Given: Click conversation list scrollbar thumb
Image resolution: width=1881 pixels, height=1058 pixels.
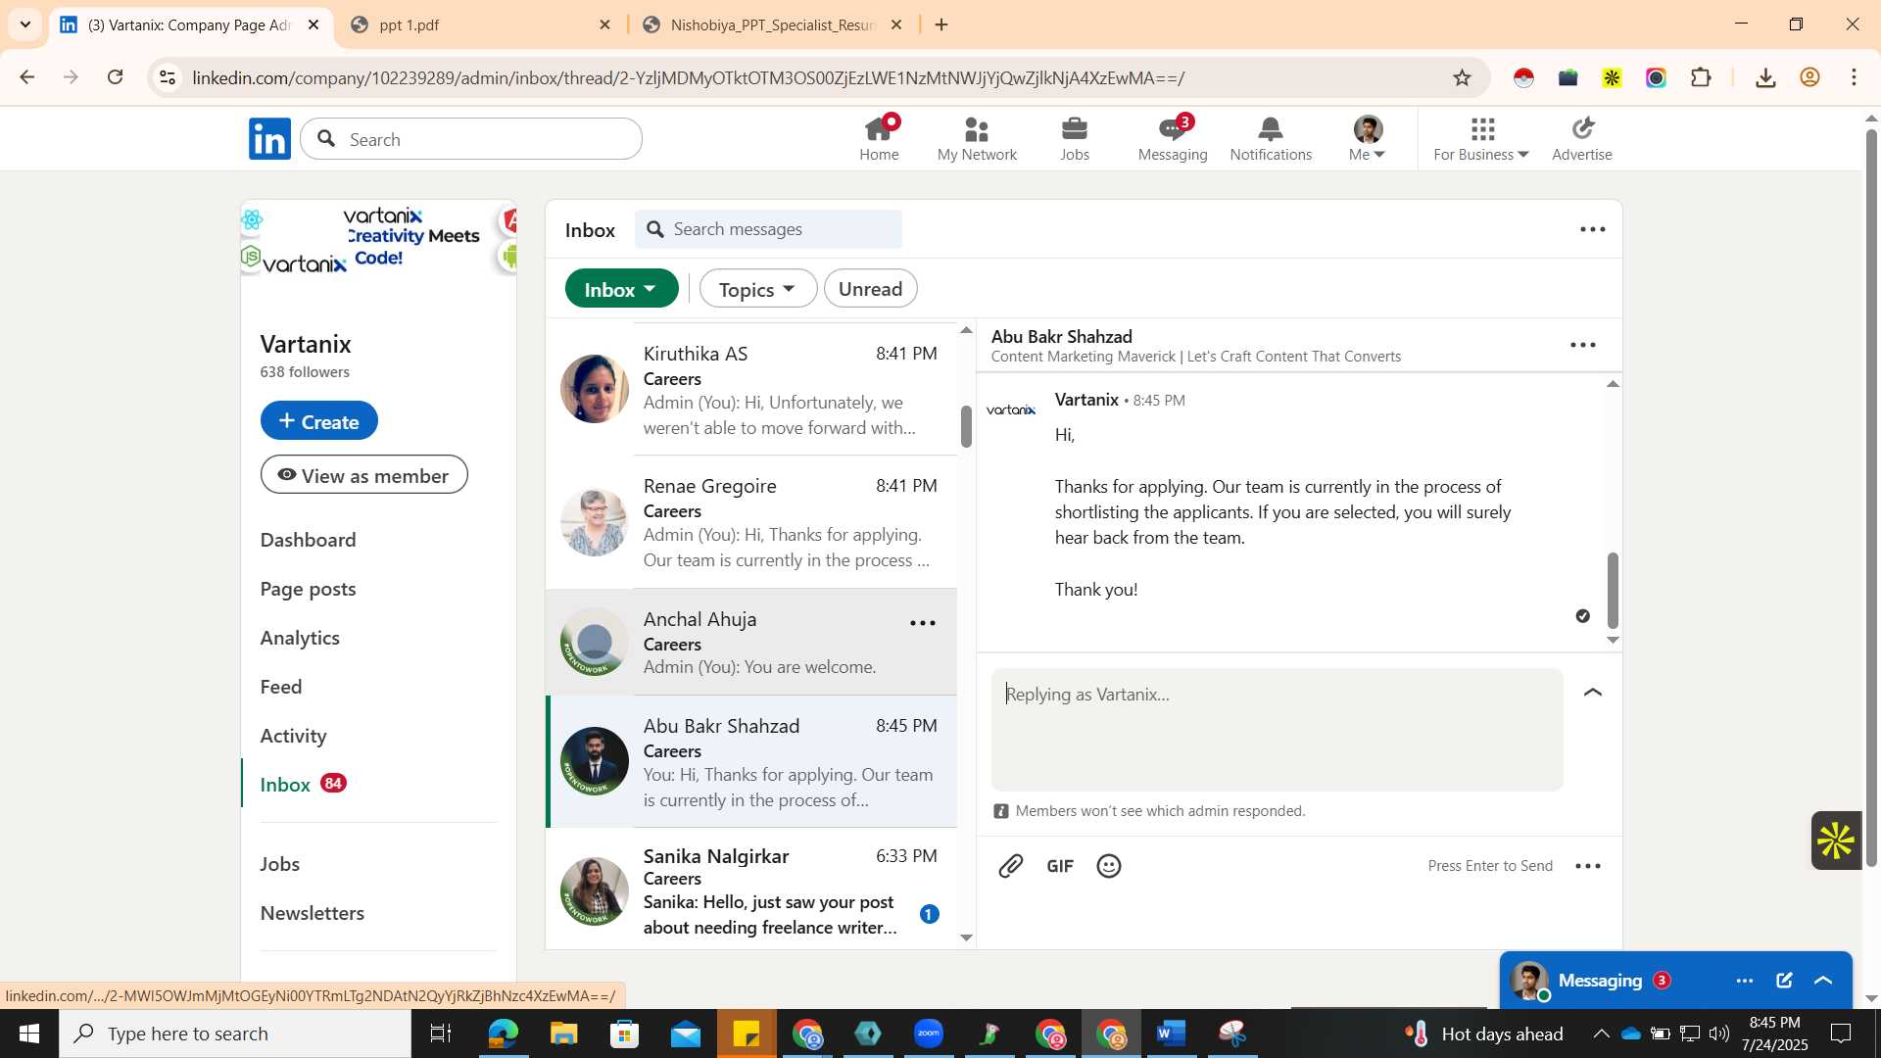Looking at the screenshot, I should [x=966, y=426].
